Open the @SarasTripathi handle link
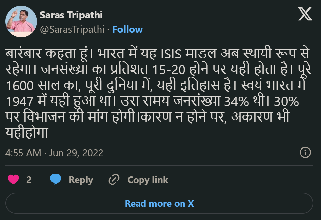 (x=72, y=29)
